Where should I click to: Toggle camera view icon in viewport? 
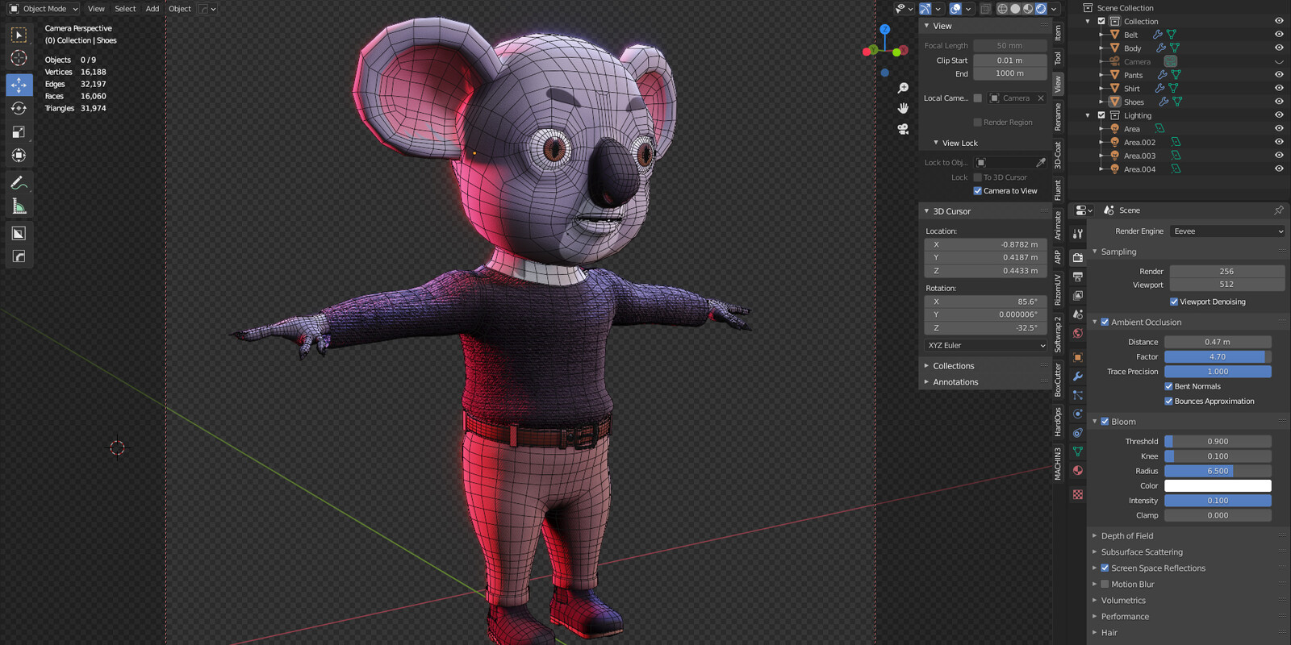pyautogui.click(x=903, y=129)
